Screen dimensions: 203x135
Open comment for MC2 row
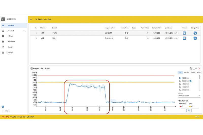(x=184, y=38)
